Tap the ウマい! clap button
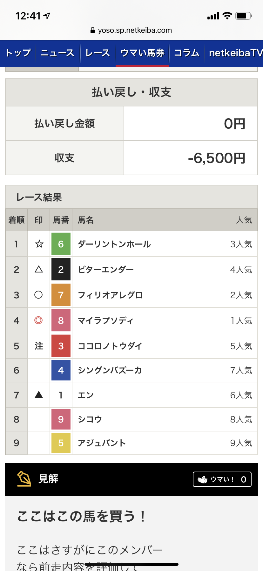The image size is (263, 571). click(x=222, y=479)
